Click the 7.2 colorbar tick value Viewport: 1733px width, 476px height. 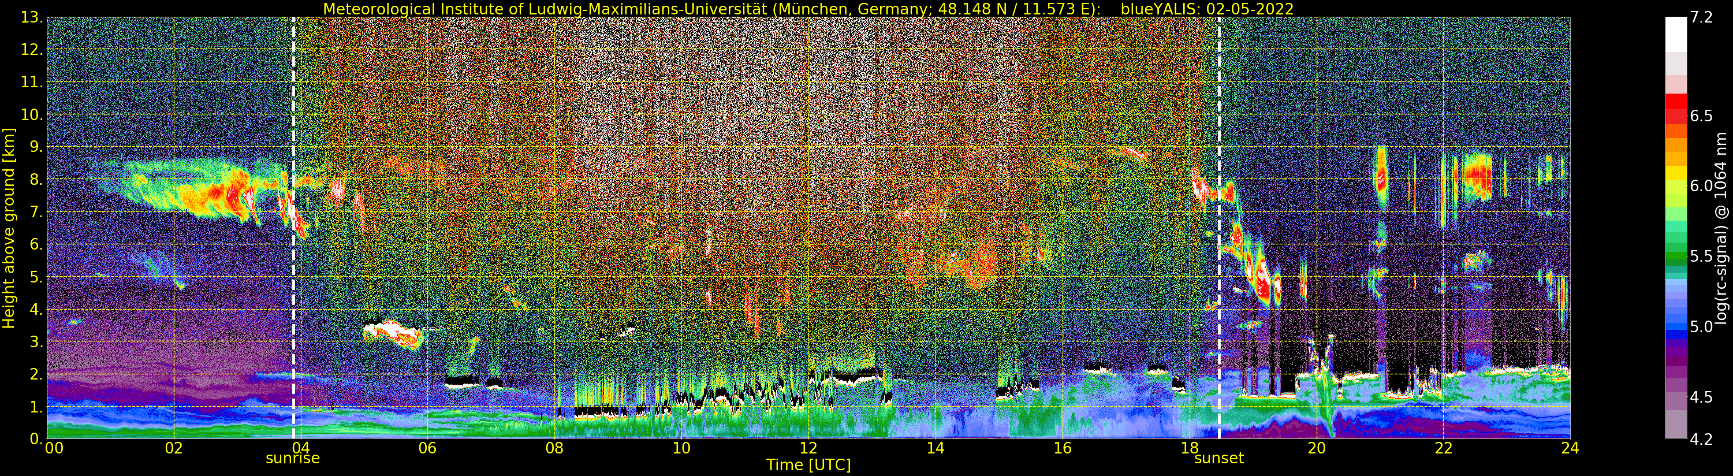pyautogui.click(x=1701, y=18)
